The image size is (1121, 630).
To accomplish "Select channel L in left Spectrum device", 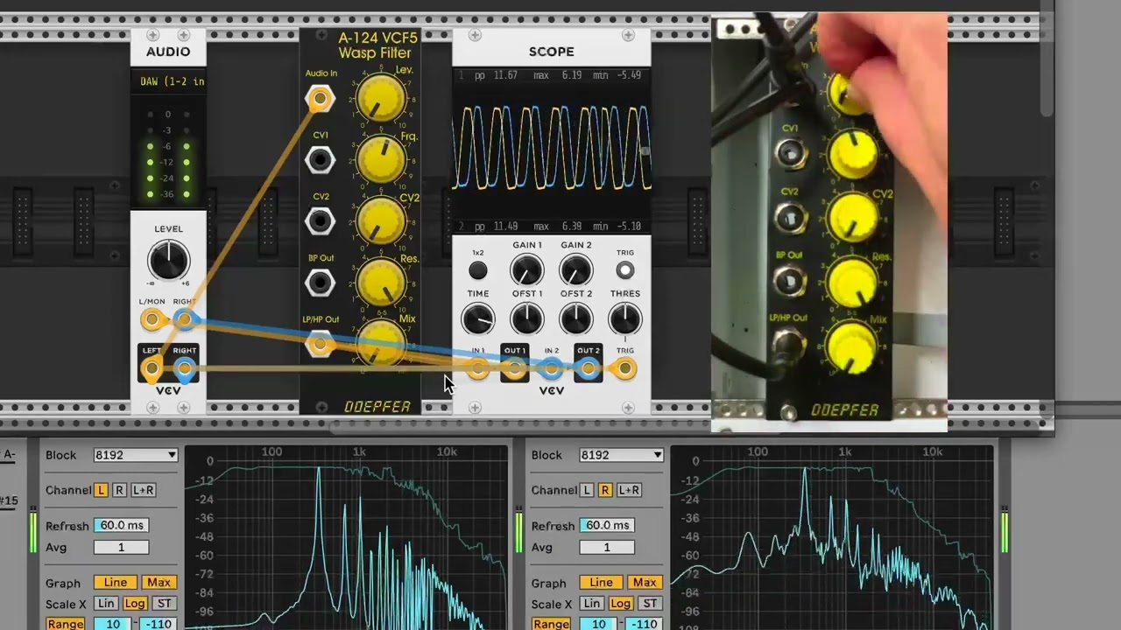I will [102, 490].
